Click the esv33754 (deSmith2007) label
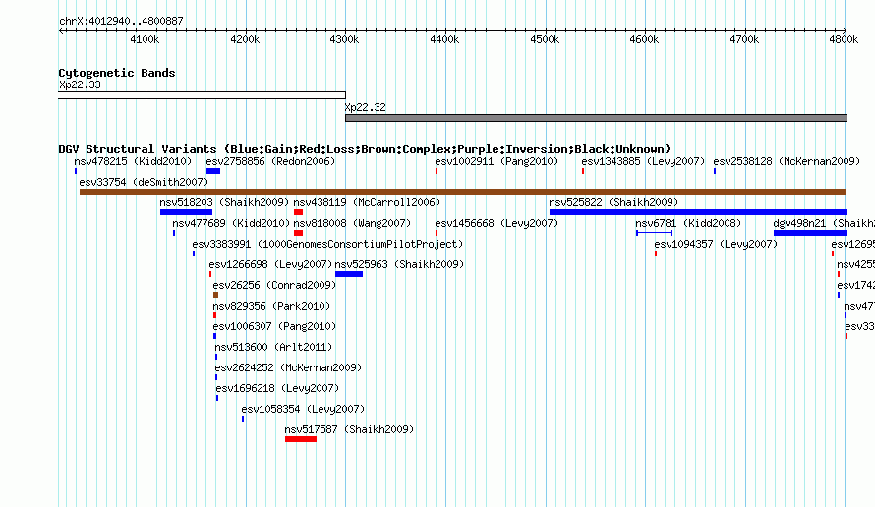Image resolution: width=875 pixels, height=507 pixels. click(x=144, y=182)
